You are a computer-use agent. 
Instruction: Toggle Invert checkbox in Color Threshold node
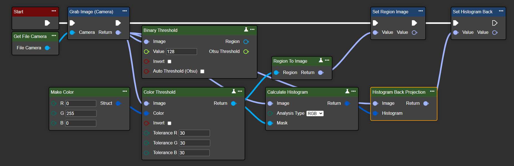169,123
